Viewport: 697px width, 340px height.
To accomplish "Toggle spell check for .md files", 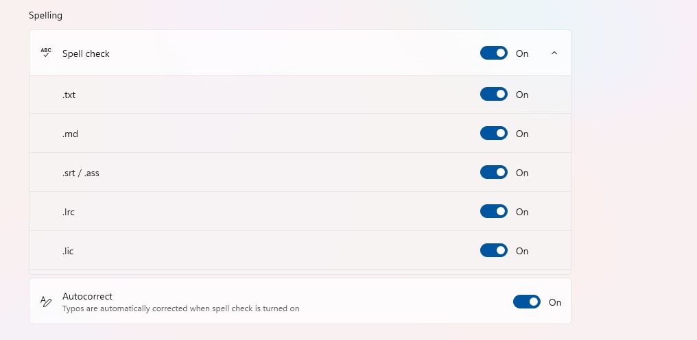I will pyautogui.click(x=493, y=134).
